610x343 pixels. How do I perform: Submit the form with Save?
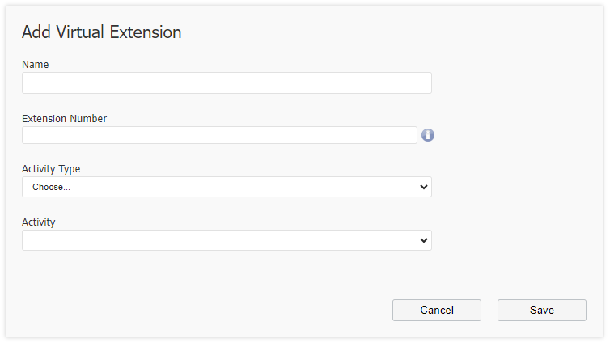pyautogui.click(x=542, y=310)
